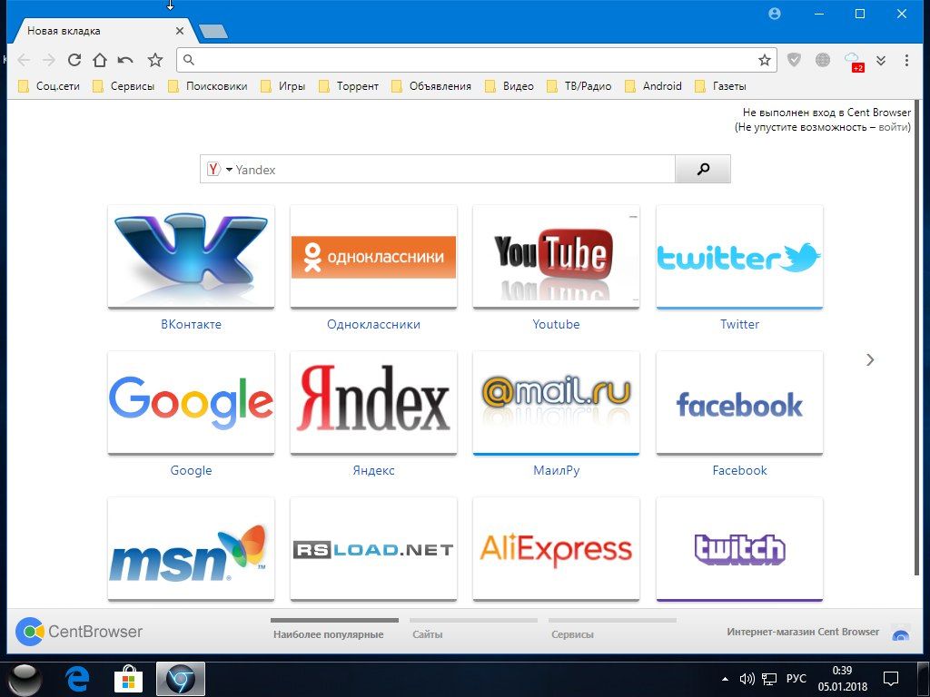Open the globe extension icon
The image size is (930, 697).
coord(823,59)
